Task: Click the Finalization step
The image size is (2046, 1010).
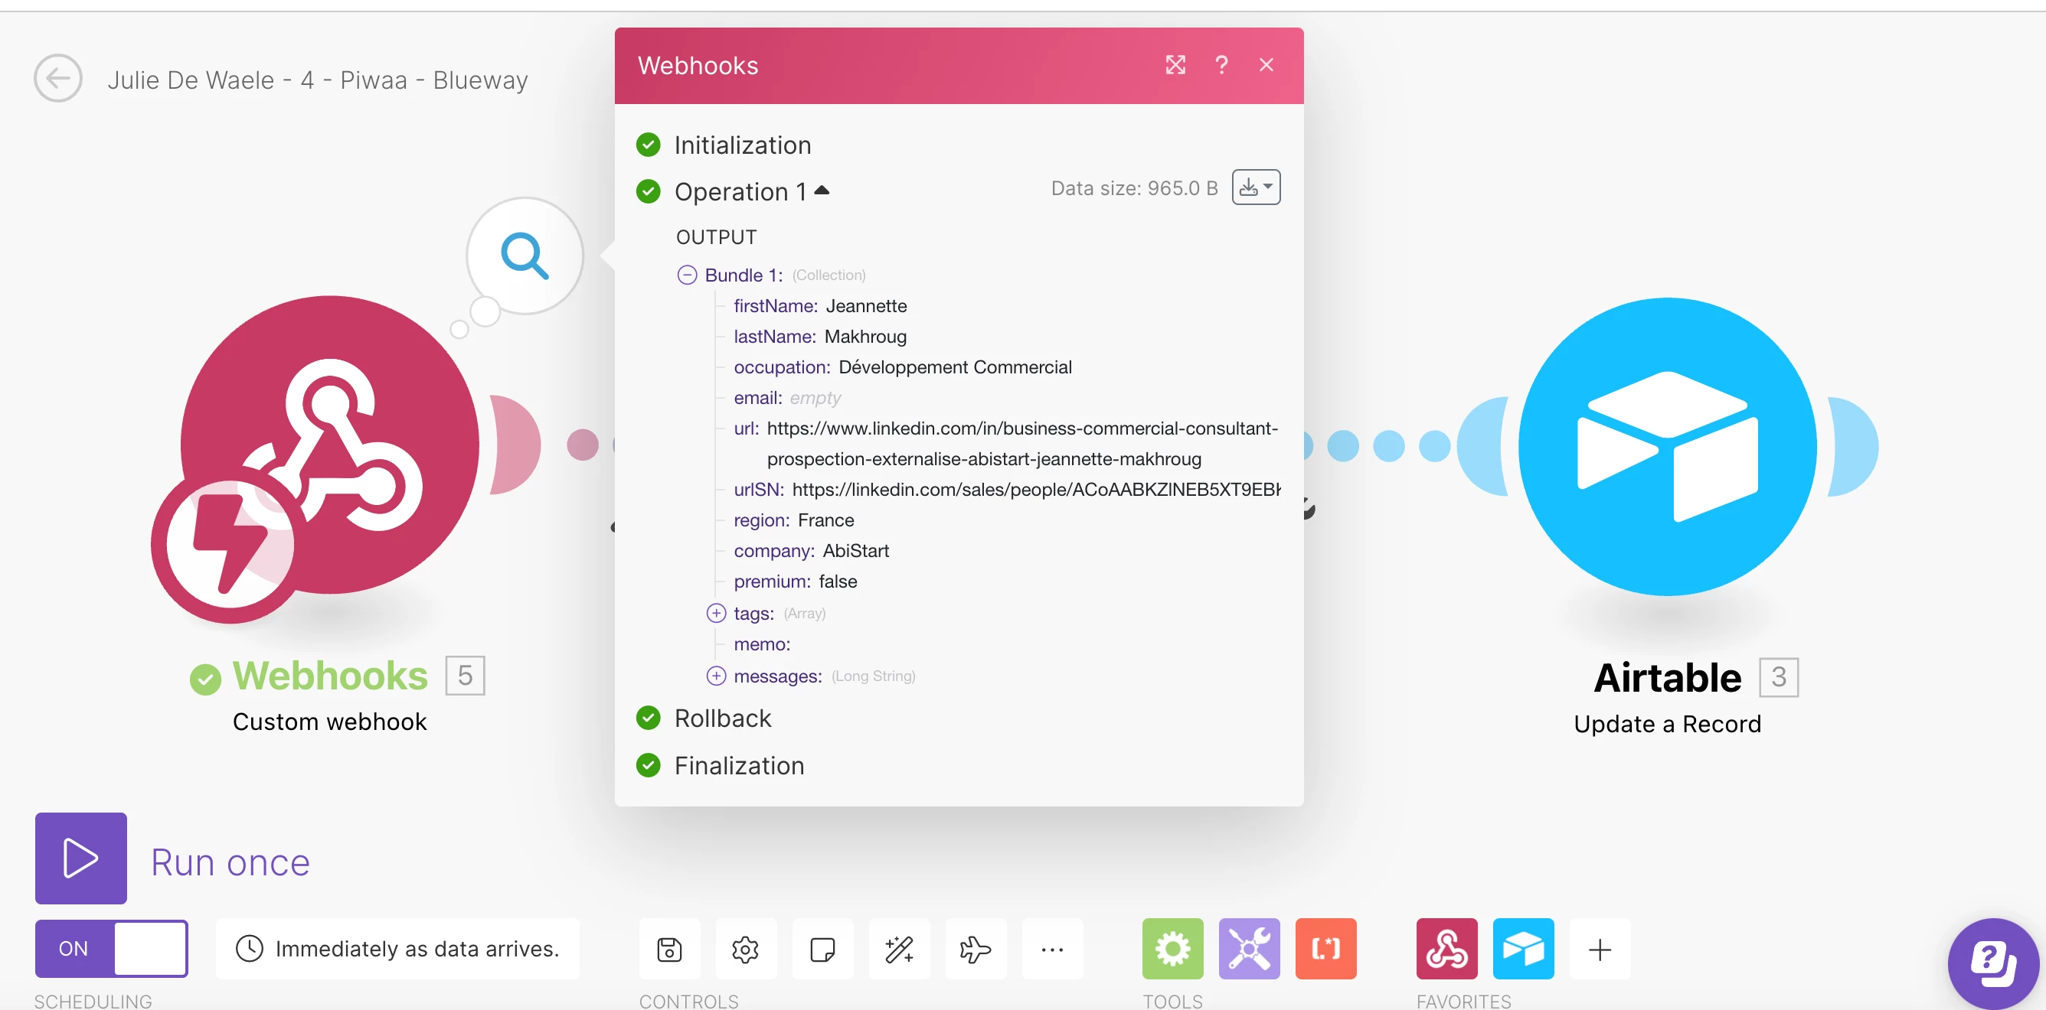Action: click(739, 766)
